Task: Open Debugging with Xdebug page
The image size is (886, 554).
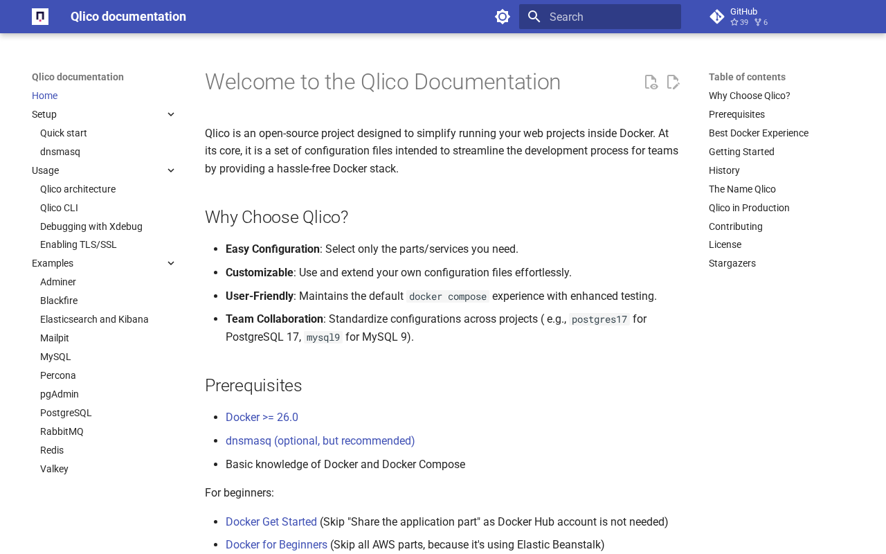Action: [x=91, y=226]
